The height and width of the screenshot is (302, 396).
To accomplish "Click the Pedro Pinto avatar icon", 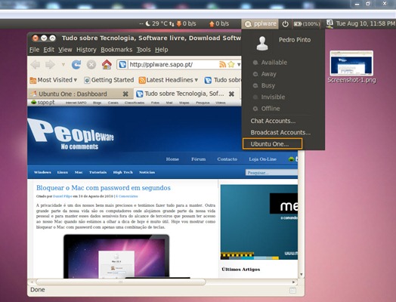I will (x=262, y=43).
